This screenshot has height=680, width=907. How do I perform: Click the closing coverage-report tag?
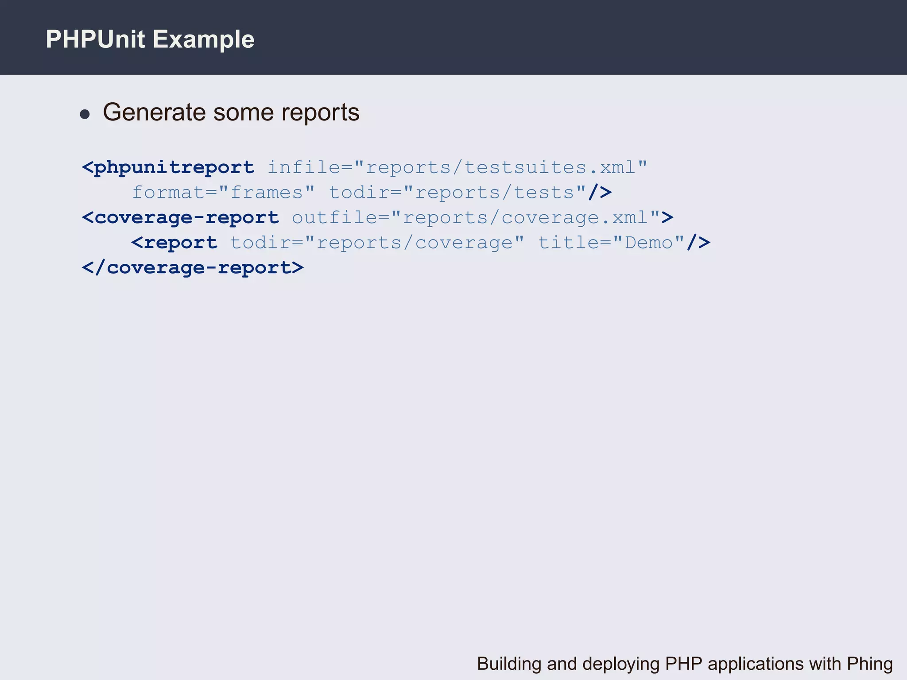(x=193, y=268)
